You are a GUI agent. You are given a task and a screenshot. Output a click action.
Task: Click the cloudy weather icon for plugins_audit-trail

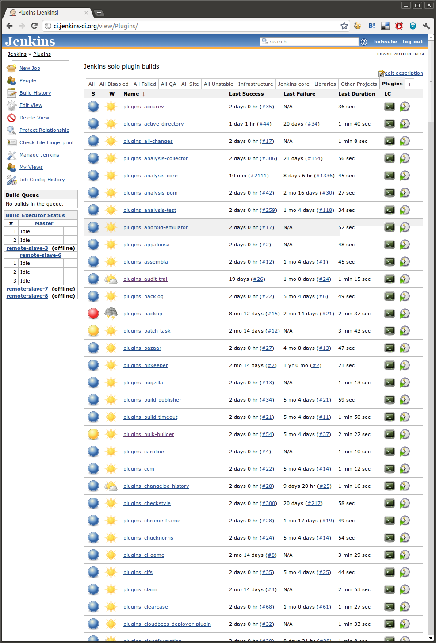(111, 279)
